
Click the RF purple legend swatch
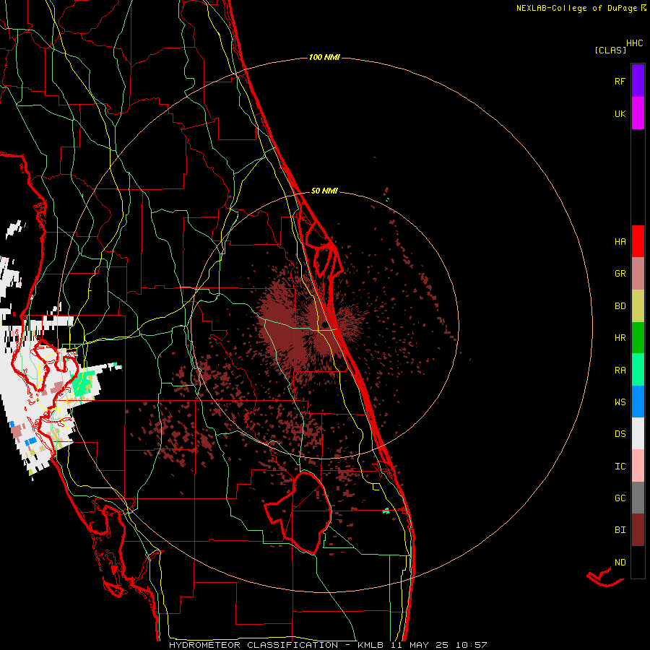tap(638, 80)
